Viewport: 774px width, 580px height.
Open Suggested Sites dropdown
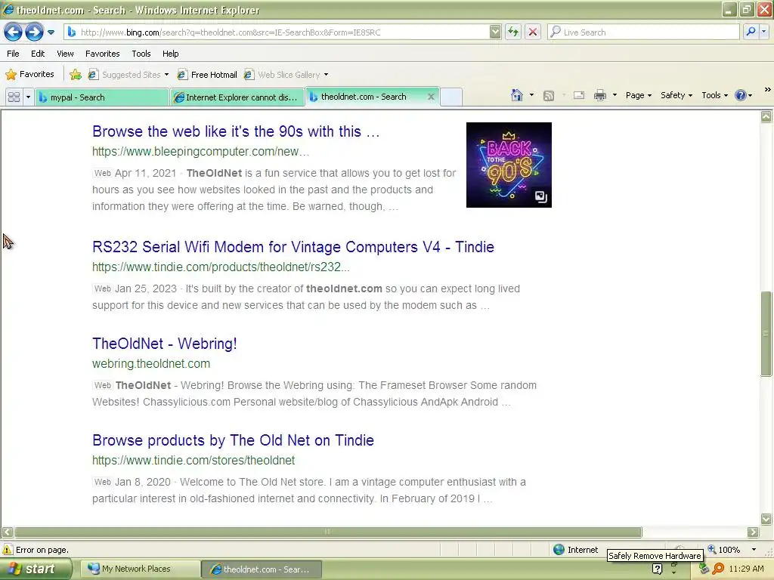pyautogui.click(x=128, y=75)
